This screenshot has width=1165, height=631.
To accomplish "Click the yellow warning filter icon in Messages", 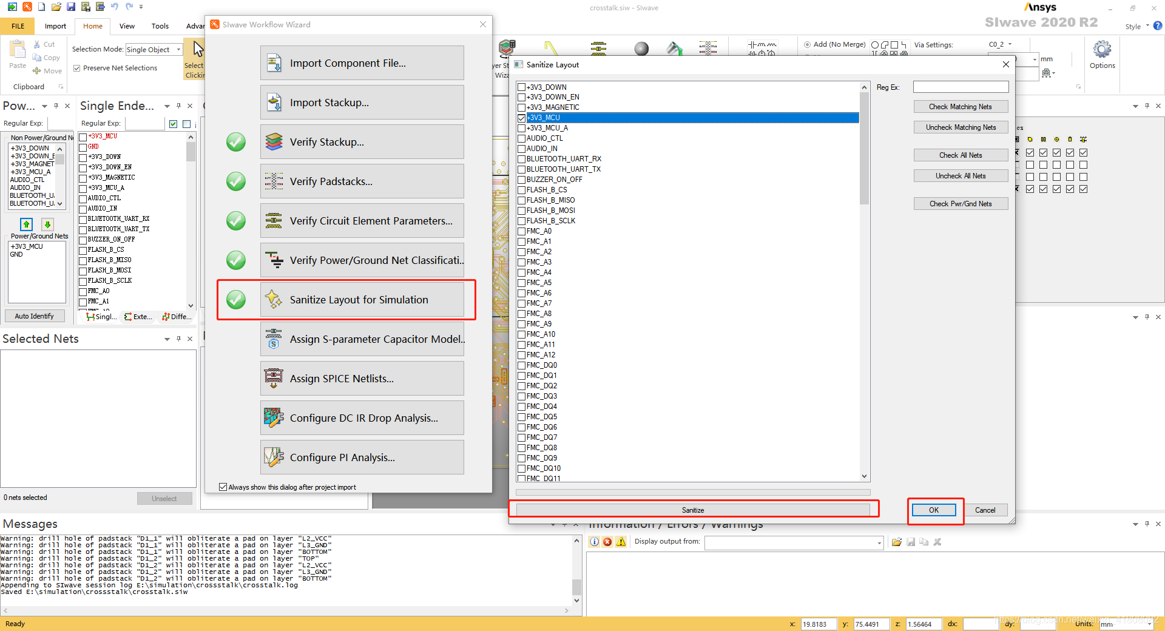I will [x=621, y=542].
